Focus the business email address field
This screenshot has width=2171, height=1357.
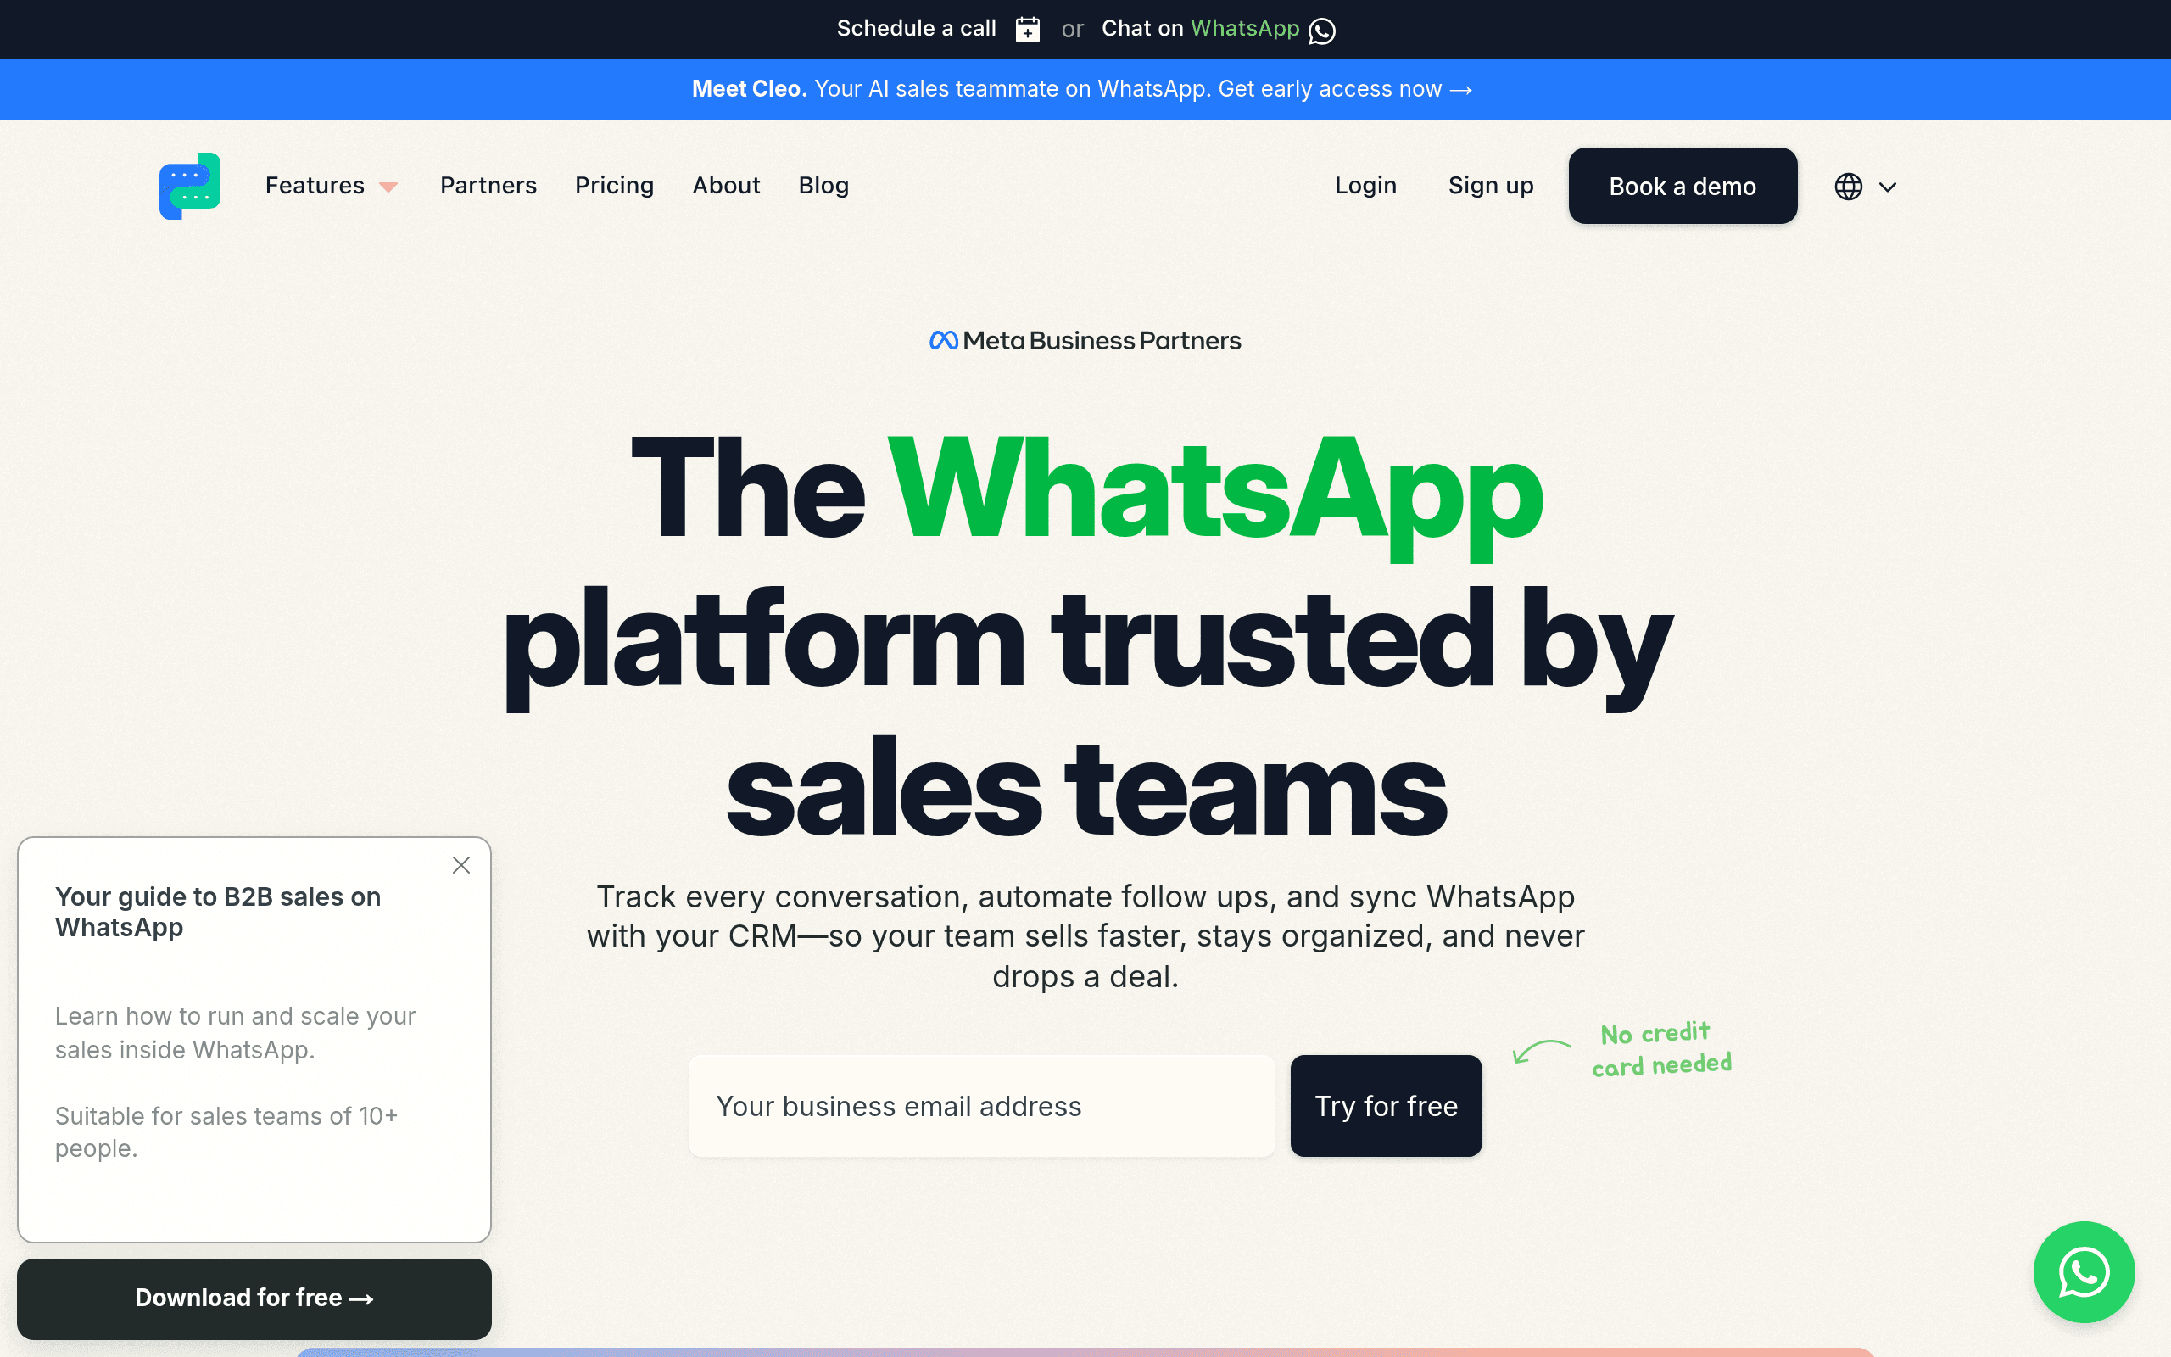(981, 1106)
